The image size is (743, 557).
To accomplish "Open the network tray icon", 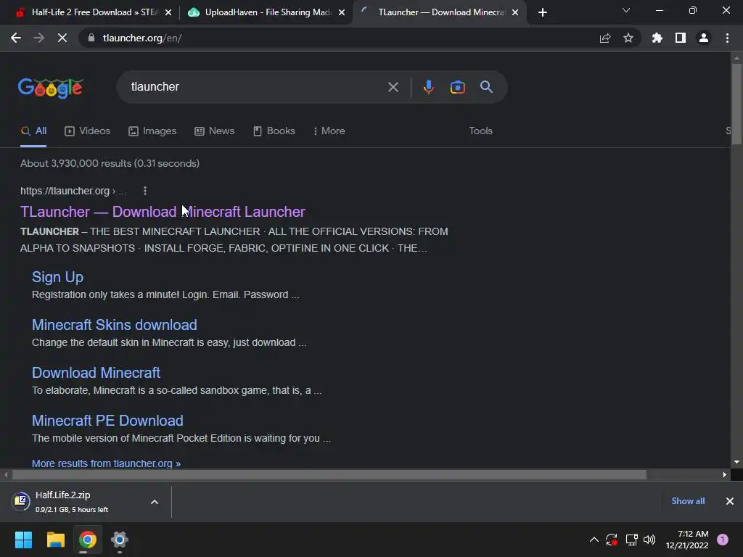I will pyautogui.click(x=631, y=540).
